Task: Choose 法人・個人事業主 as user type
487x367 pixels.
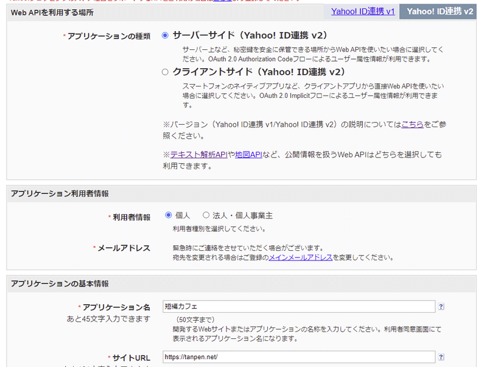Action: coord(206,215)
